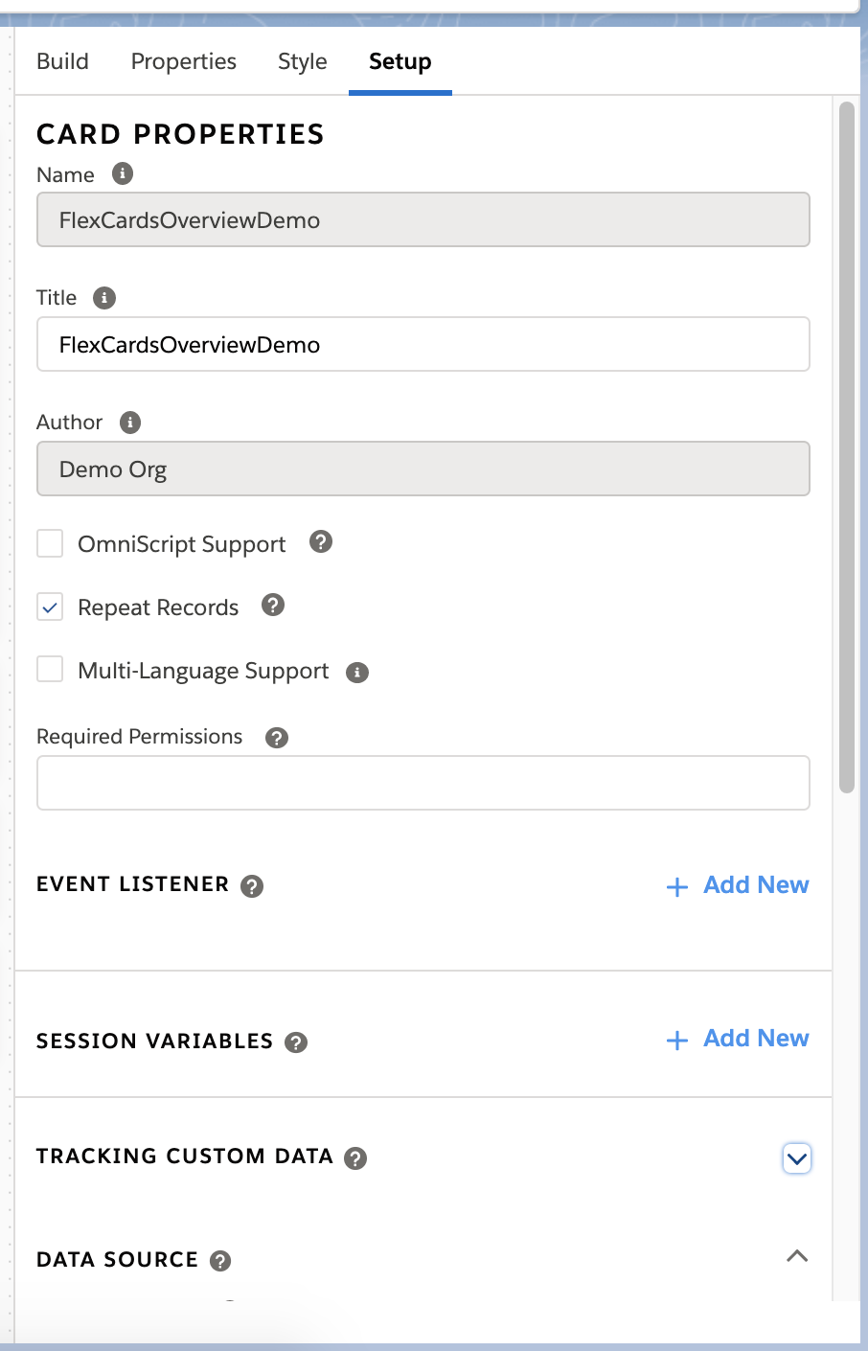Click help icon beside Session Variables

pos(297,1042)
